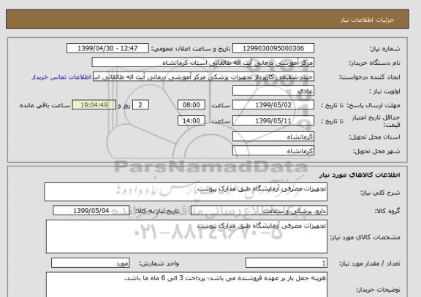Screen dimensions: 421x297
Task: Select the label استان محل تحویل
Action: pyautogui.click(x=374, y=137)
